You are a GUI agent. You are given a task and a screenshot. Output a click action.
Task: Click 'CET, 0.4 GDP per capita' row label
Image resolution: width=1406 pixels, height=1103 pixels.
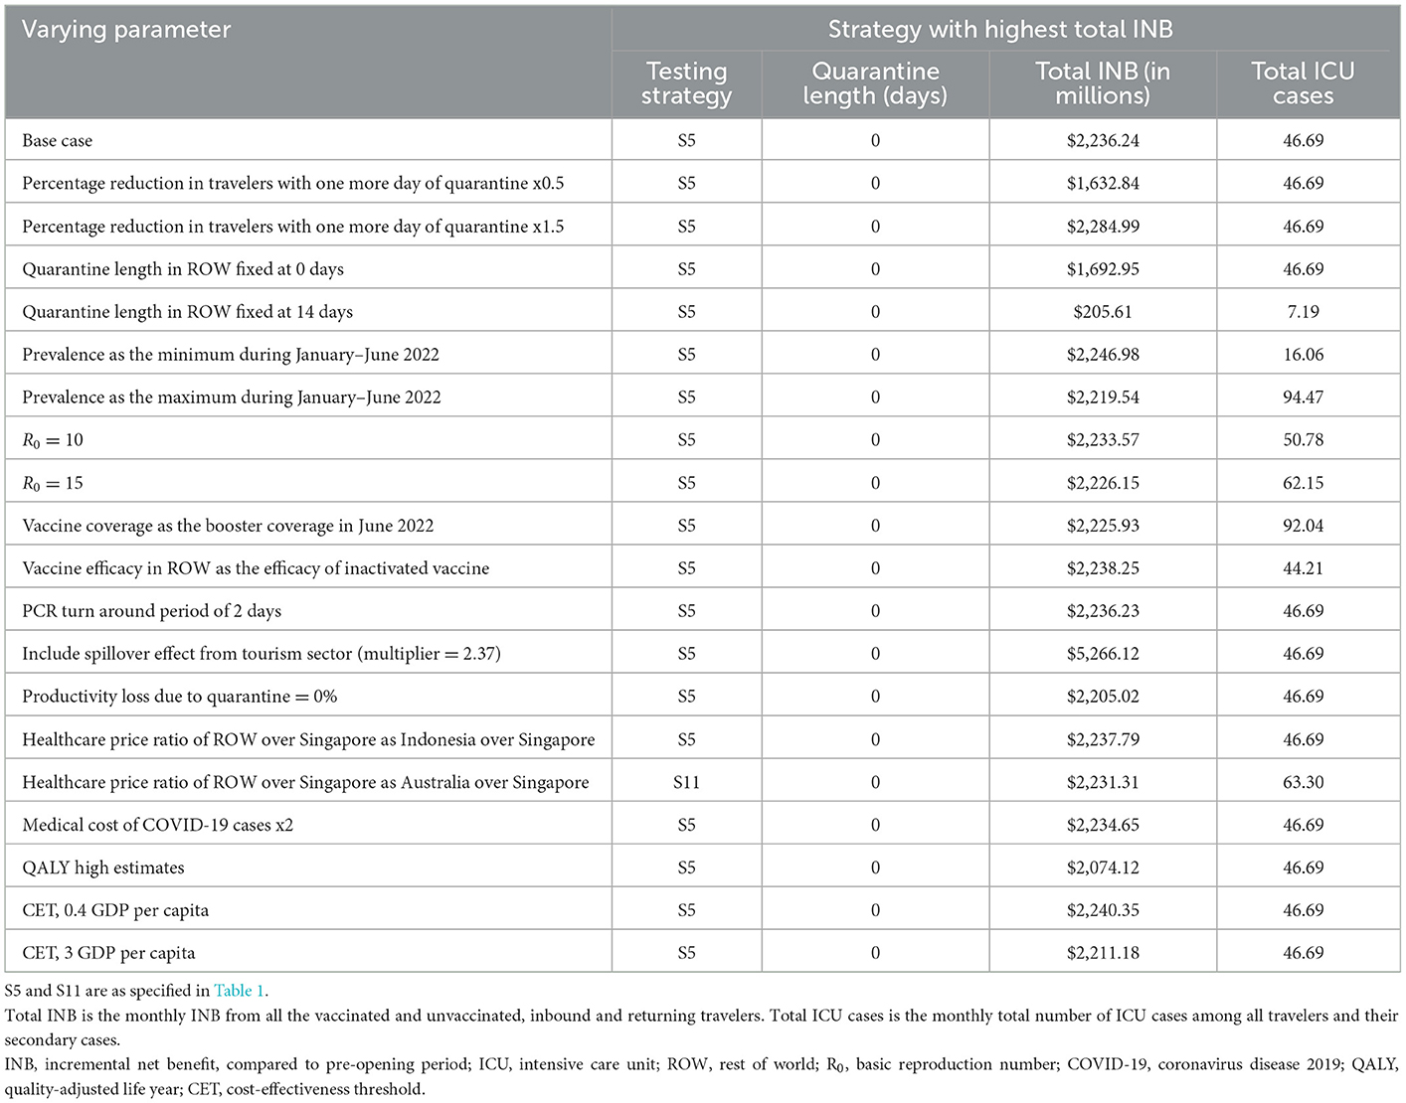(x=115, y=910)
